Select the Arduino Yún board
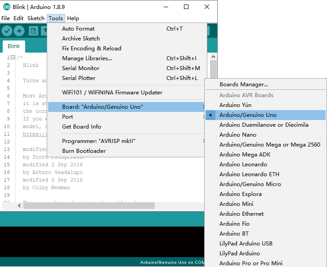The width and height of the screenshot is (327, 267). pyautogui.click(x=265, y=105)
